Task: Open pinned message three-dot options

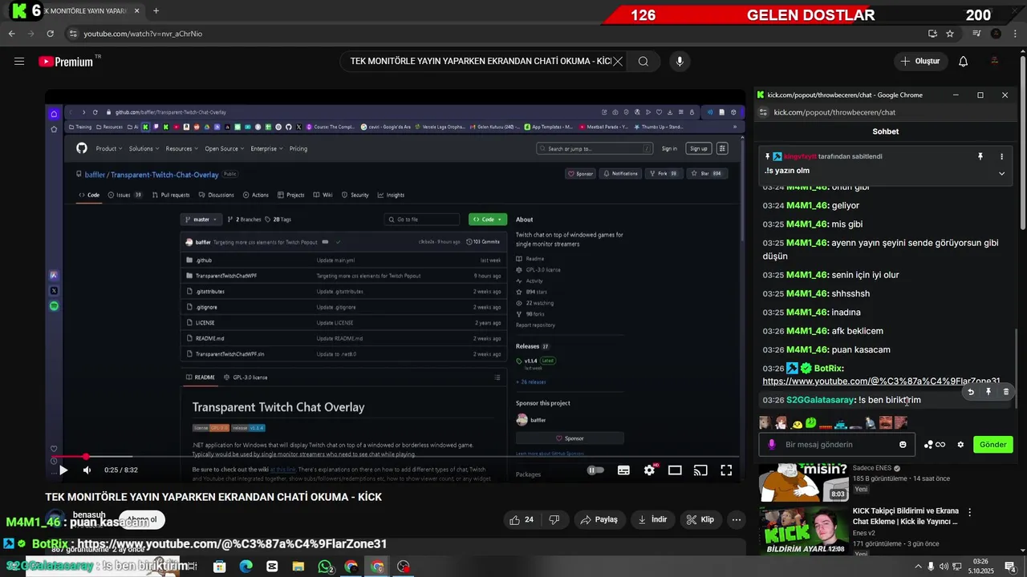Action: coord(1001,156)
